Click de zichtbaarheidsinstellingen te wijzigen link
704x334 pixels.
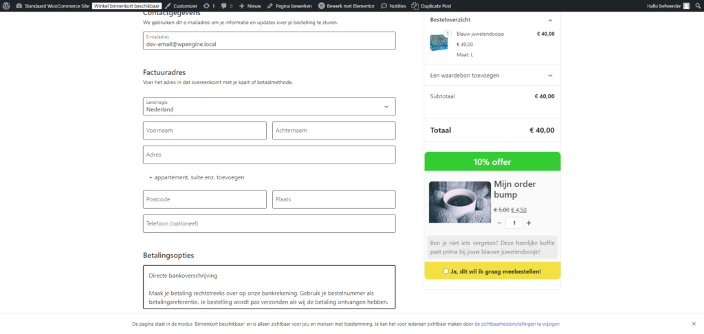point(517,324)
